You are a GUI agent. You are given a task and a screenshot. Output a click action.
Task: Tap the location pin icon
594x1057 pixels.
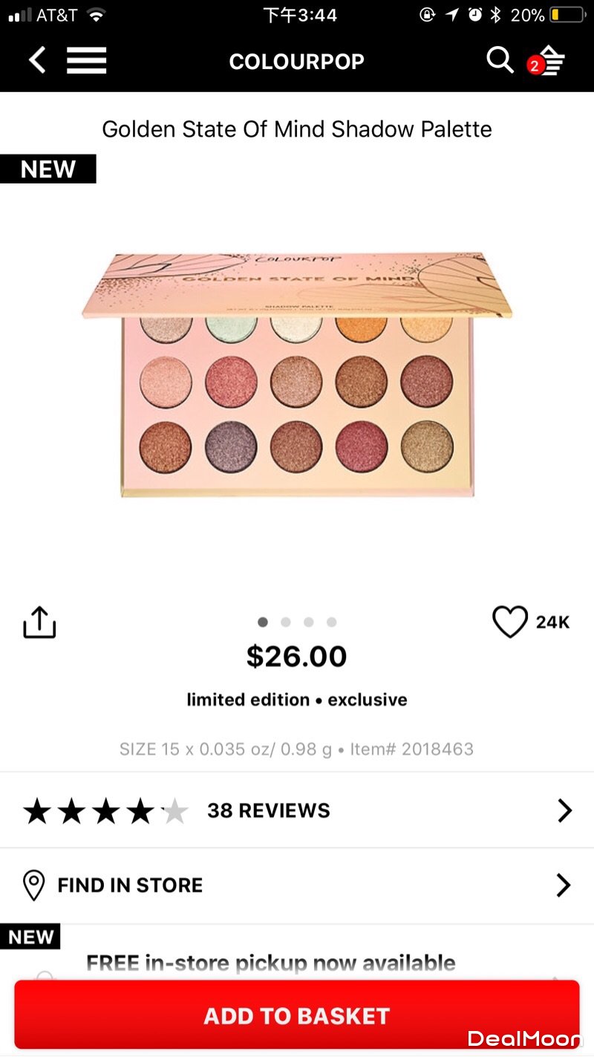[34, 885]
